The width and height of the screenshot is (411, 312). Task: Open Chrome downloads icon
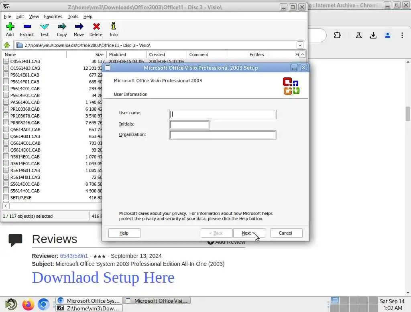373,35
